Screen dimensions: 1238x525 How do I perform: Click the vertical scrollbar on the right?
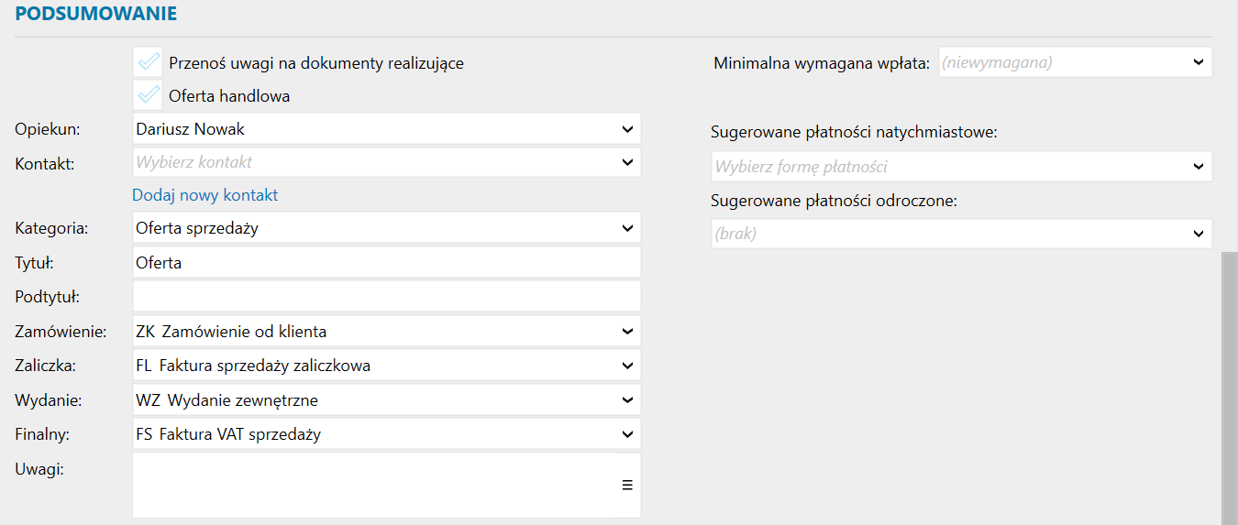[1229, 385]
